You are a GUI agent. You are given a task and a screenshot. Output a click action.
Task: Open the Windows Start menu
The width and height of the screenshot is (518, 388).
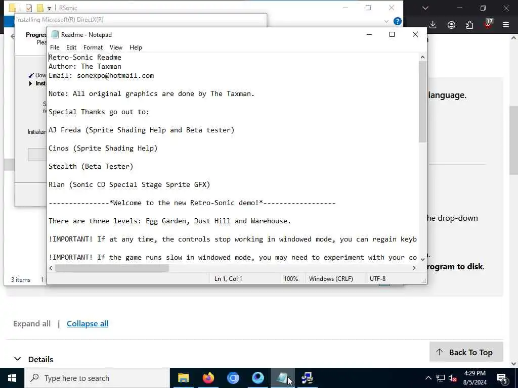coord(12,378)
